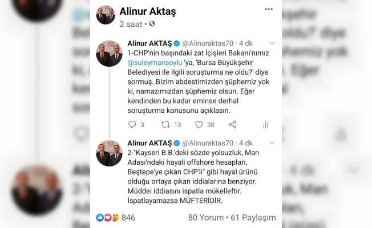Click the second tweet's profile picture

[109, 153]
